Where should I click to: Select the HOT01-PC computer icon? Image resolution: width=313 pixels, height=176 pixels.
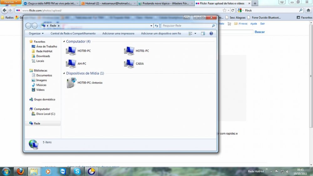point(129,51)
